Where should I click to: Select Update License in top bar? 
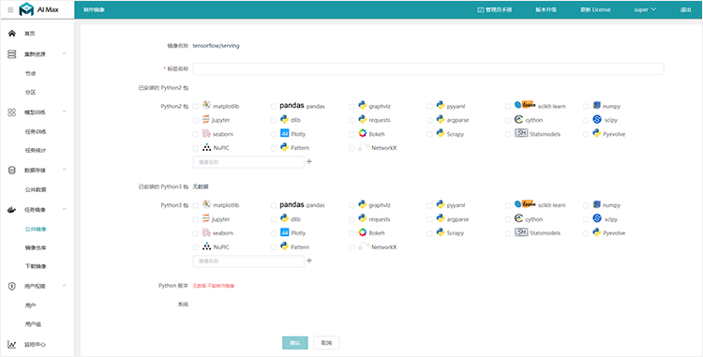click(x=595, y=9)
